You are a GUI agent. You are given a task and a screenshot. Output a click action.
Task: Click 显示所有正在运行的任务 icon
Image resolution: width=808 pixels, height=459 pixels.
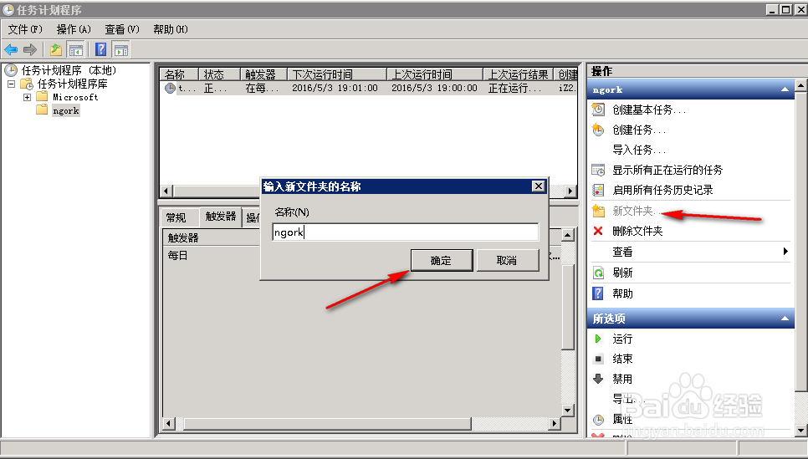coord(598,170)
